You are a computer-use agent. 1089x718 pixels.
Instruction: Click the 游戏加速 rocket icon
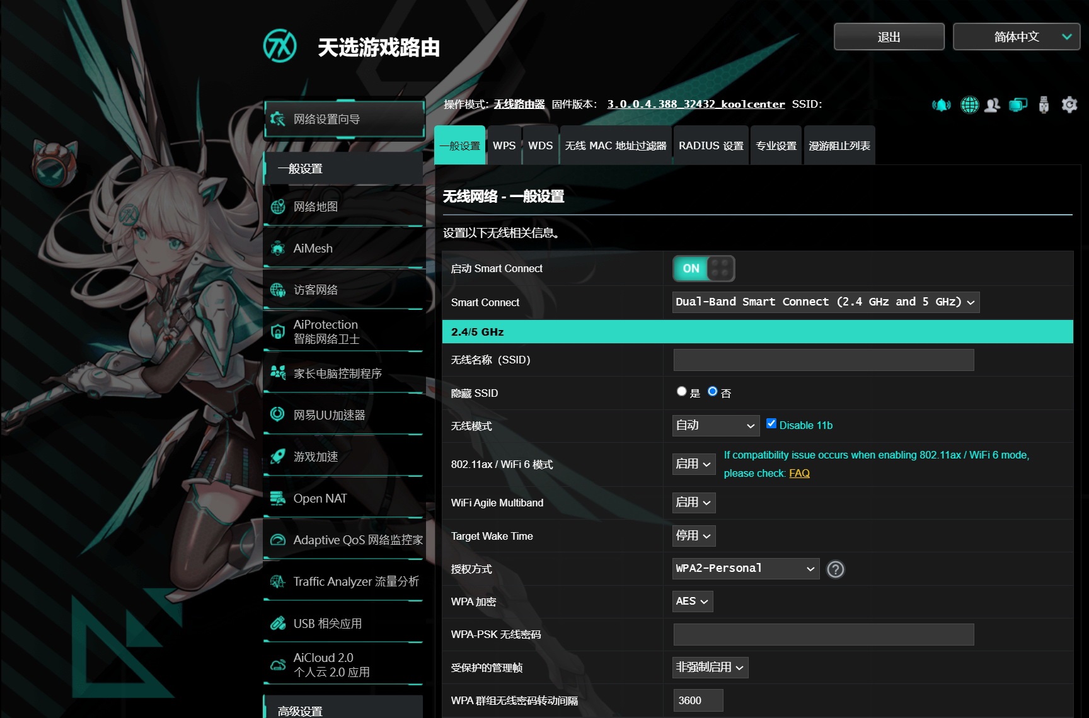click(x=277, y=456)
